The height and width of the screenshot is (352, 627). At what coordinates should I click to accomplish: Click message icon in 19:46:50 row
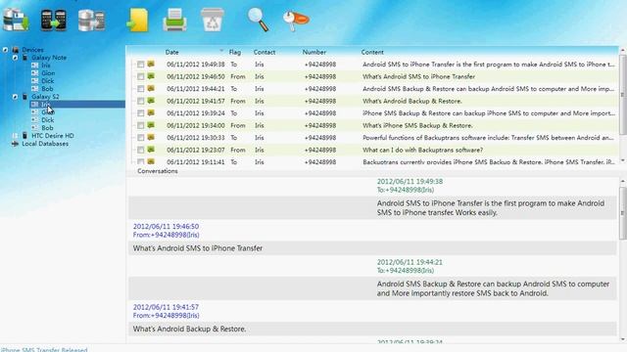click(x=151, y=76)
